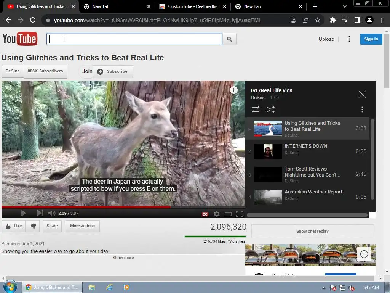Open Chrome profile icon

(x=369, y=20)
